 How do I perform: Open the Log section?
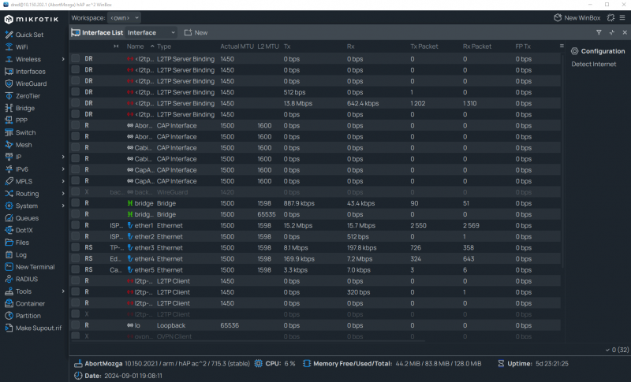pyautogui.click(x=21, y=254)
